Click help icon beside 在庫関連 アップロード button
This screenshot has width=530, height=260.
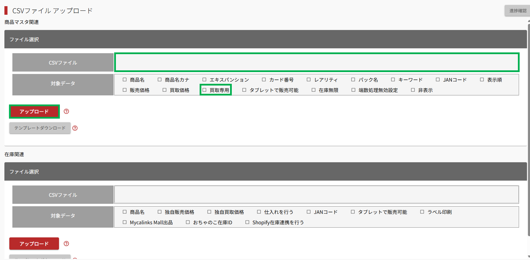point(67,243)
